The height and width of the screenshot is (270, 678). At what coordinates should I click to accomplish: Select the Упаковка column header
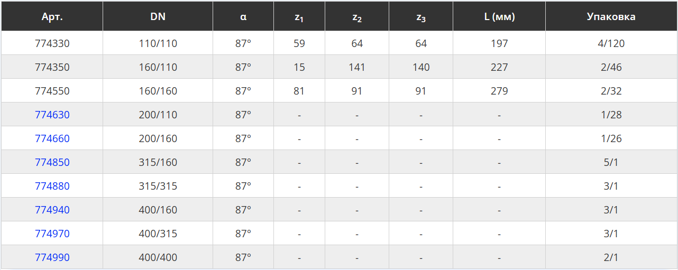pyautogui.click(x=611, y=16)
